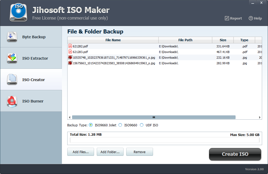Click the Version 2.00 status text
268x174 pixels.
[x=254, y=169]
